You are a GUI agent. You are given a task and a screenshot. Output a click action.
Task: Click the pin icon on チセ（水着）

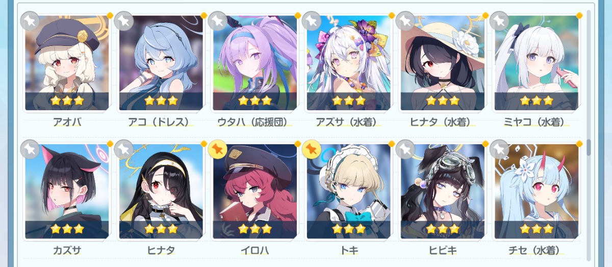[x=499, y=149]
